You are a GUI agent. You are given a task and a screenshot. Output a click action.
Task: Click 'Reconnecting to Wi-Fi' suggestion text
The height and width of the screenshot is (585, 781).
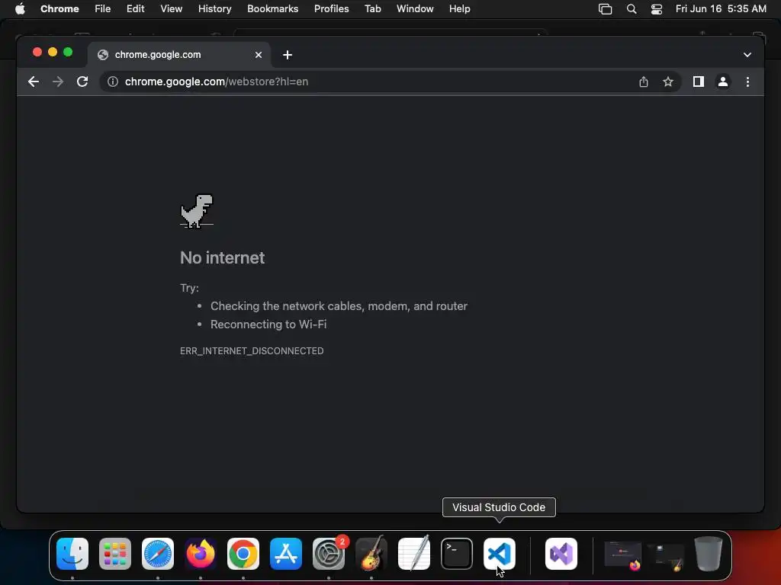coord(268,324)
